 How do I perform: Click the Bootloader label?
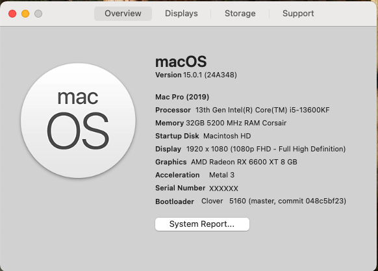click(x=175, y=201)
